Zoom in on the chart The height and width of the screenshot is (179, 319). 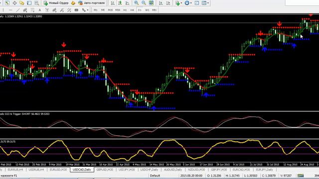pos(136,3)
